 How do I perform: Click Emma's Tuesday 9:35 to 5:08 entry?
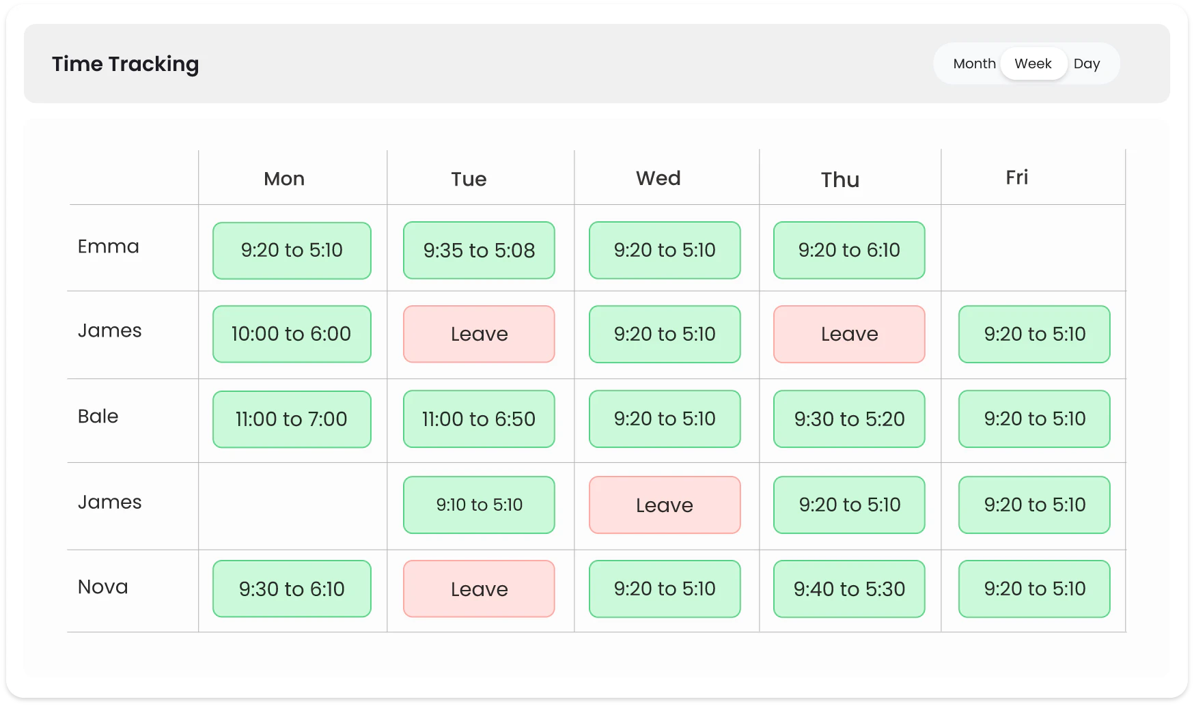479,250
